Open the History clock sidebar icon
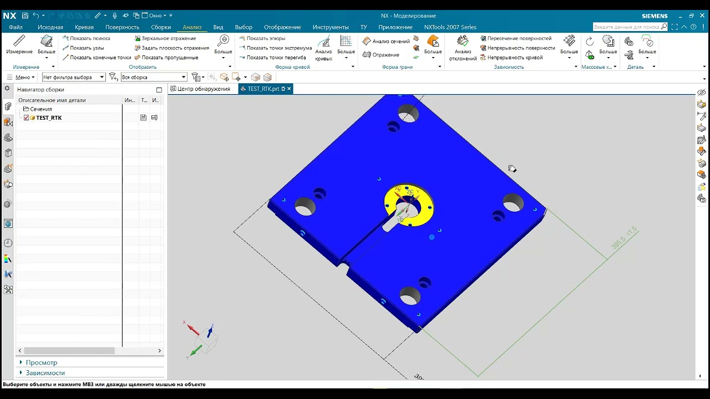This screenshot has height=399, width=710. pos(8,243)
